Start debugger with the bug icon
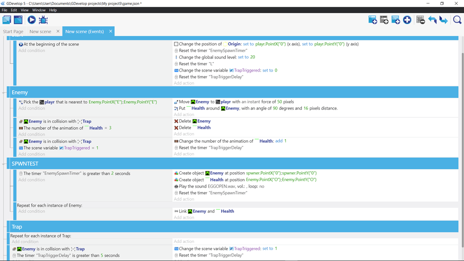Viewport: 464px width, 261px height. [43, 19]
